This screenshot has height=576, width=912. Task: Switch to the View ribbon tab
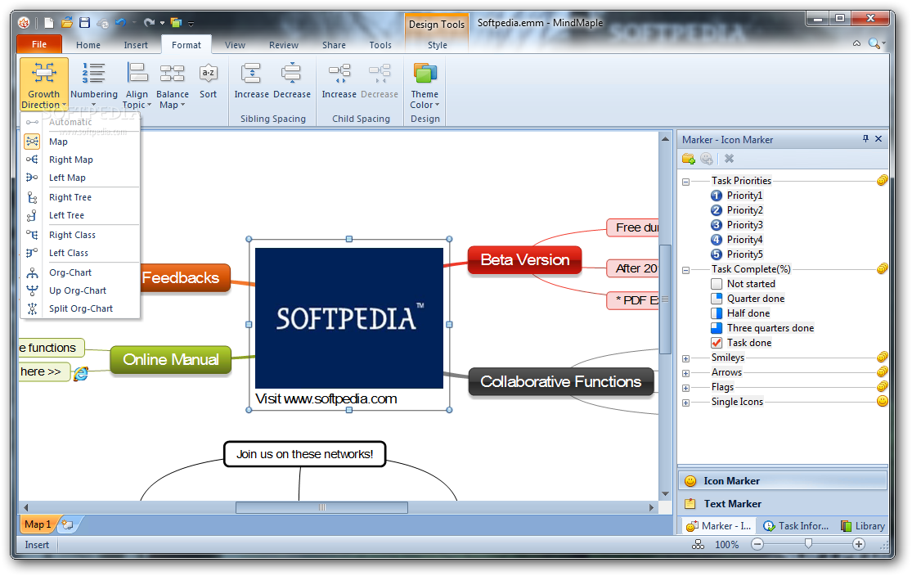pyautogui.click(x=235, y=45)
